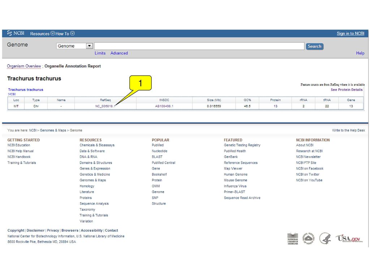Open OMIM link
The width and height of the screenshot is (370, 277).
pyautogui.click(x=156, y=186)
